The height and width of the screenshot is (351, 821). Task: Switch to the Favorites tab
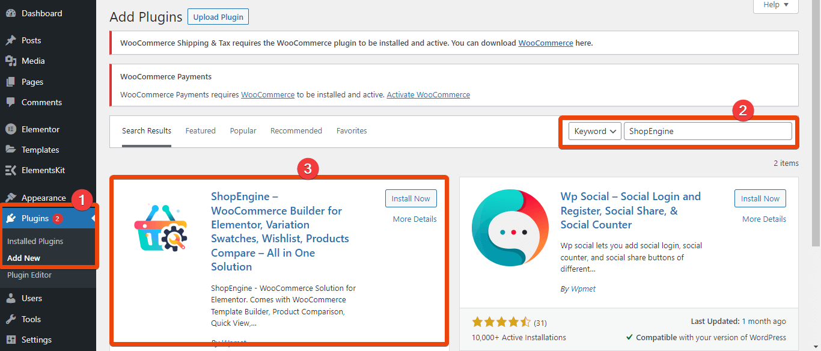(352, 131)
